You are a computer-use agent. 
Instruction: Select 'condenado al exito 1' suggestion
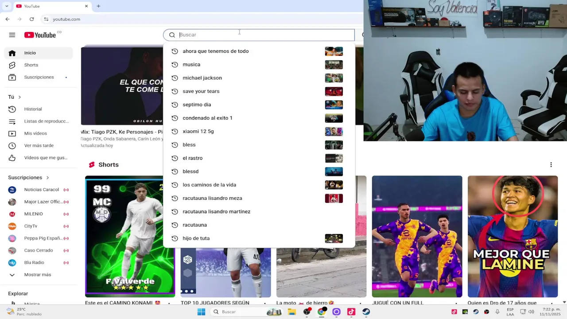pos(259,118)
